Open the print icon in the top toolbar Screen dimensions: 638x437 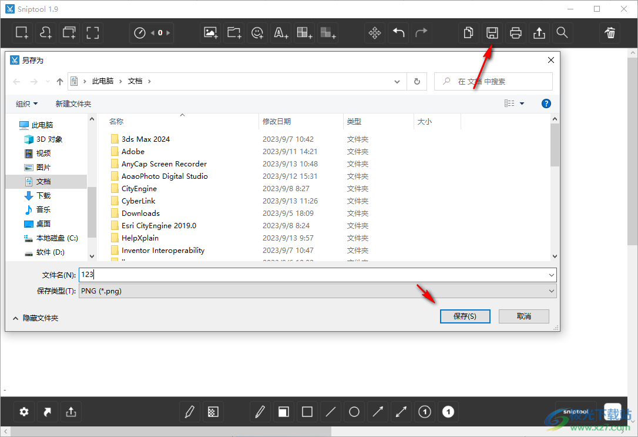point(515,33)
